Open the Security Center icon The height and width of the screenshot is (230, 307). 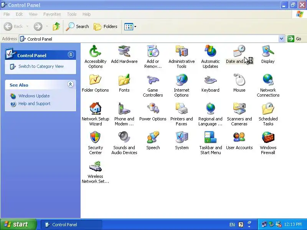pos(95,143)
